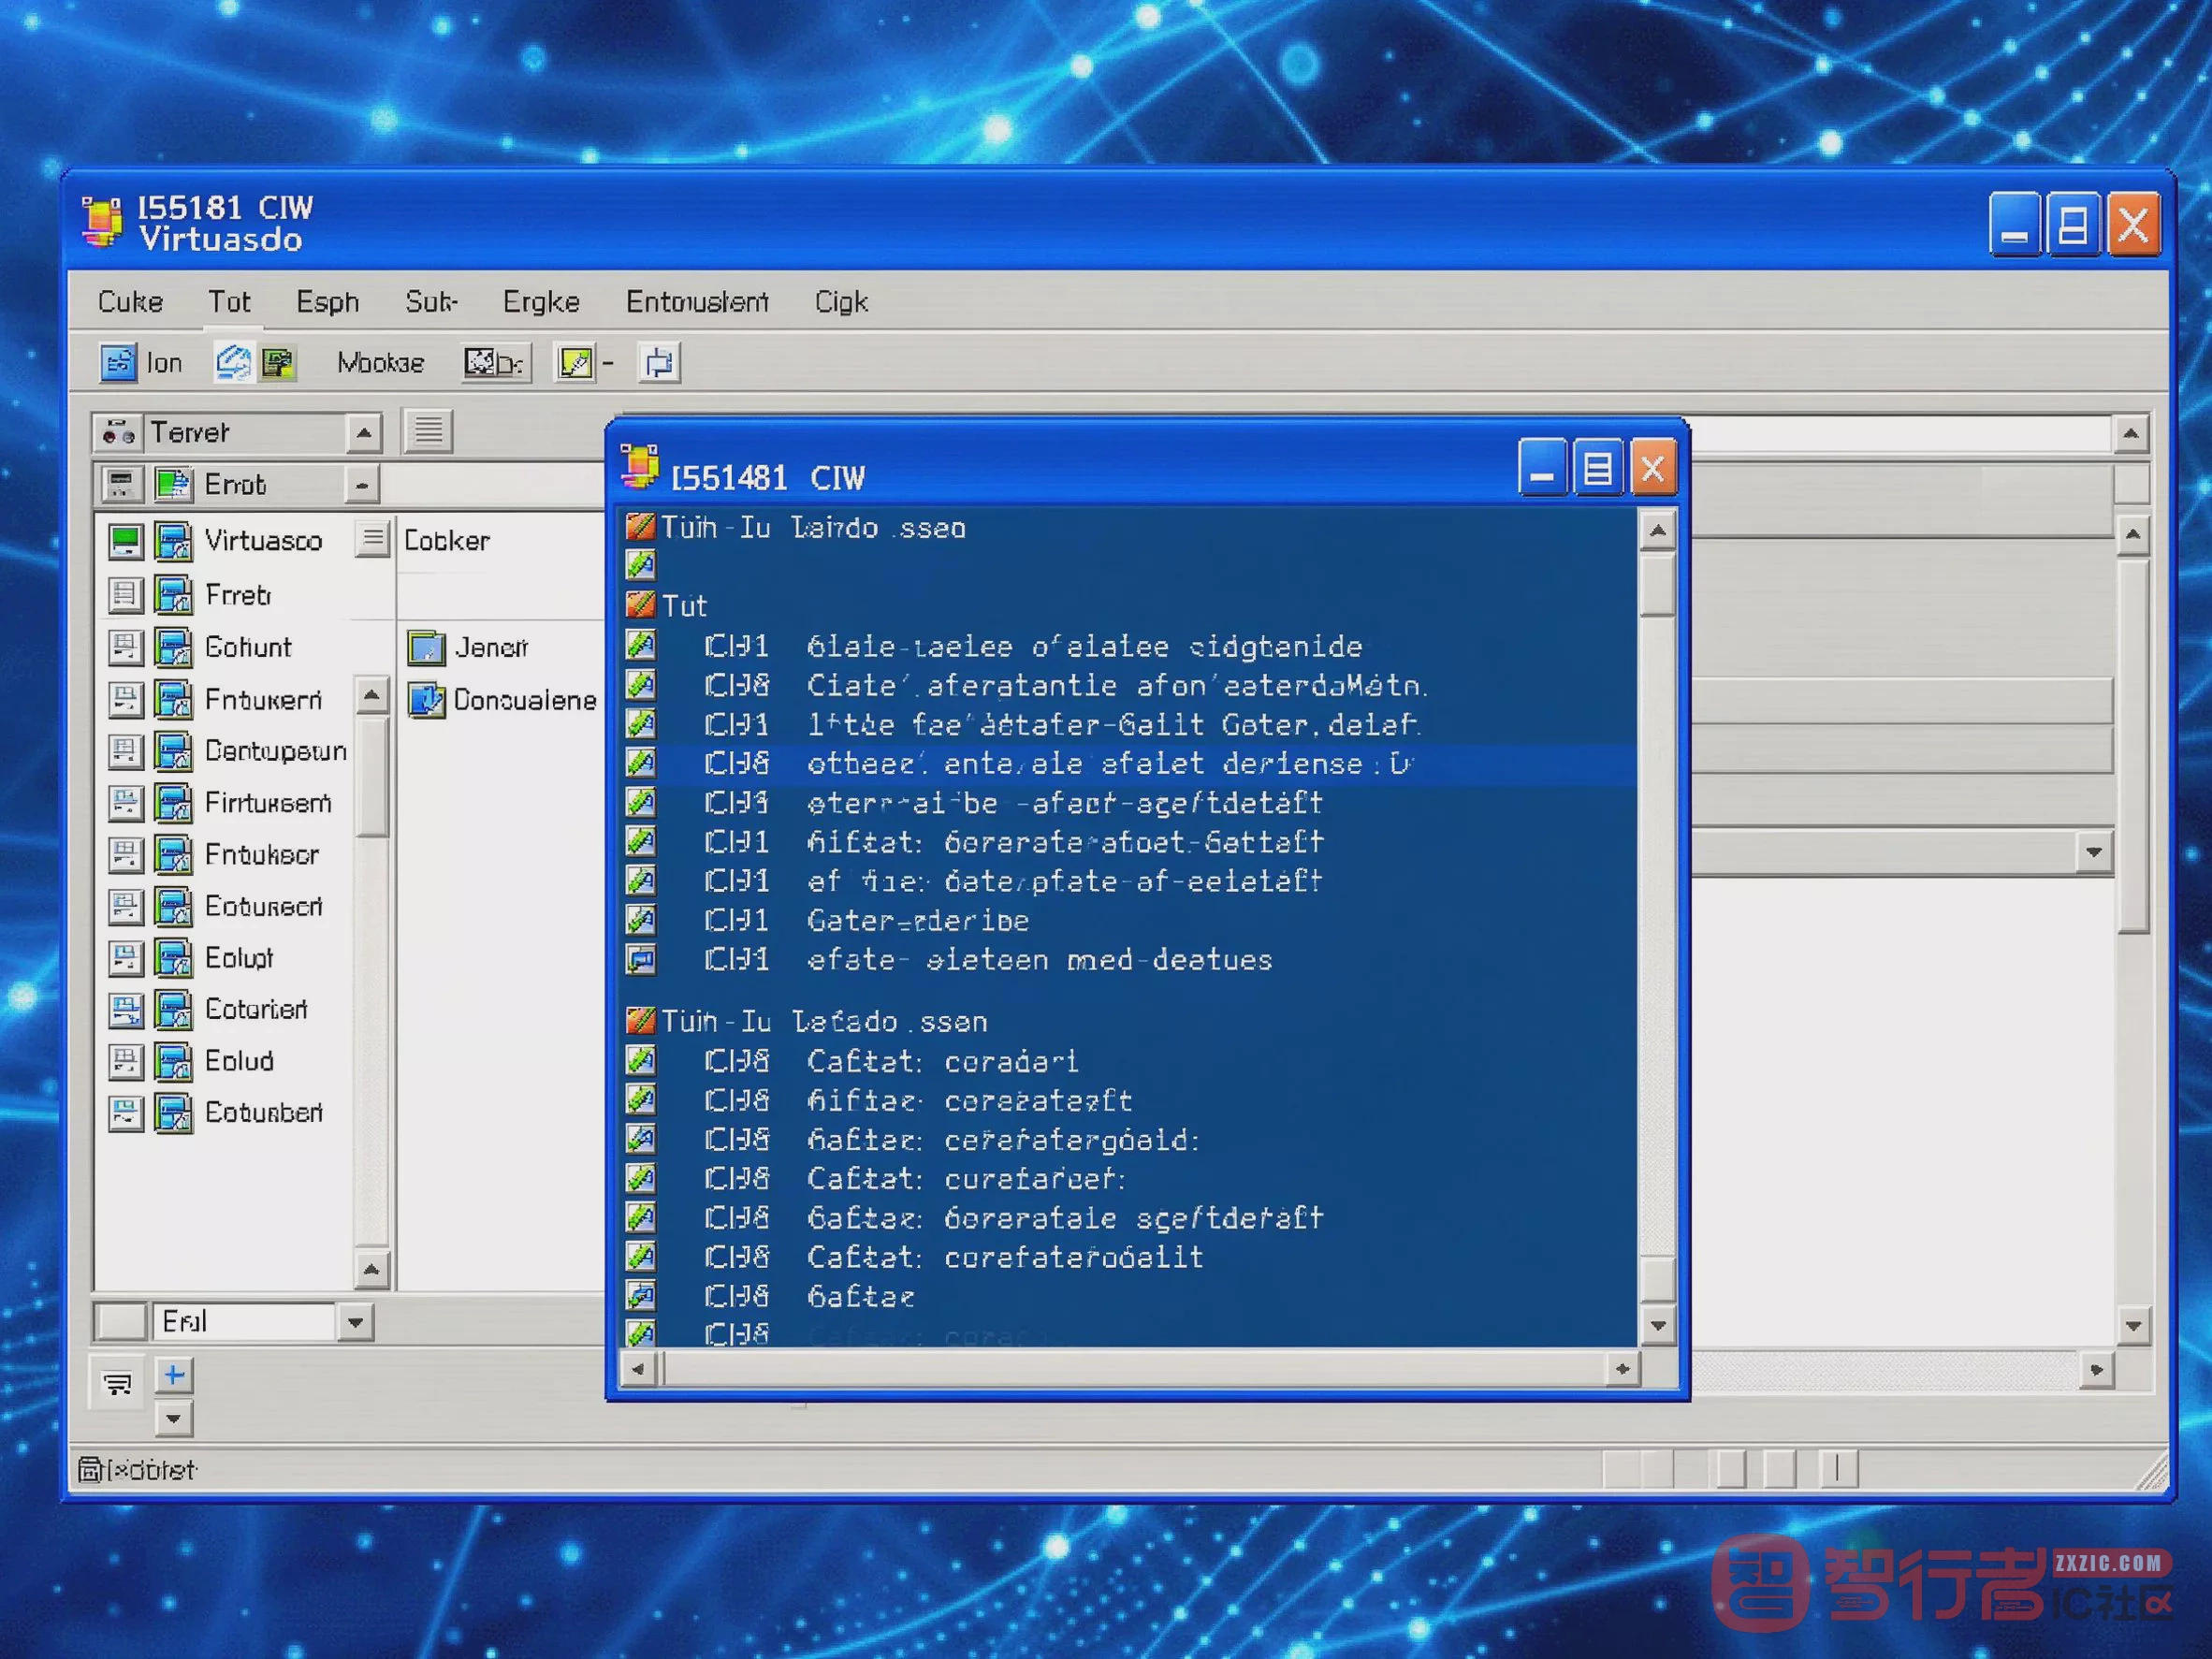Open the Eral combo box dropdown
2212x1659 pixels.
pyautogui.click(x=355, y=1321)
